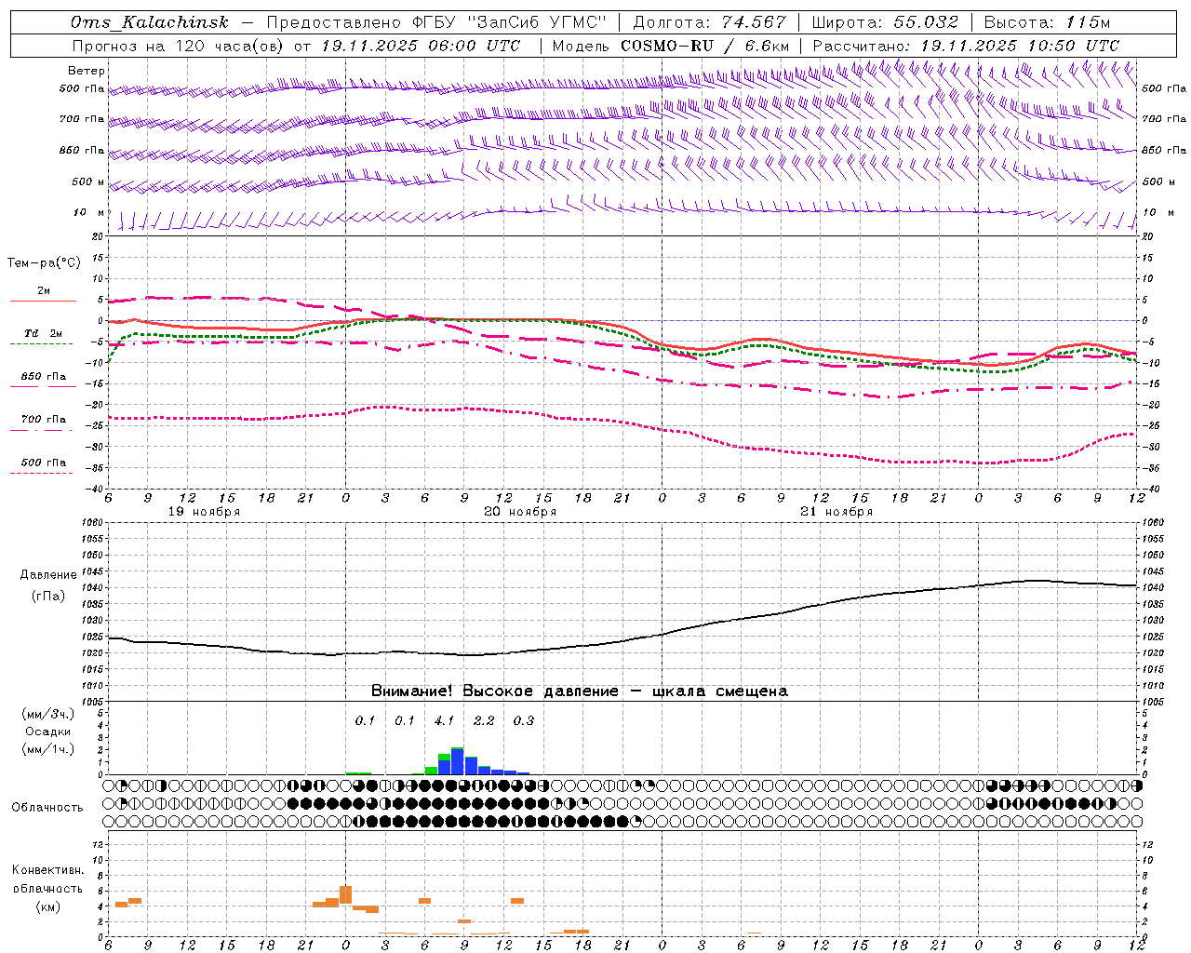
Task: Click the Td 2м dew point legend entry
Action: (x=43, y=335)
